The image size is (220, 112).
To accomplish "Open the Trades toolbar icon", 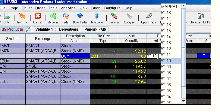I will pos(65,18).
